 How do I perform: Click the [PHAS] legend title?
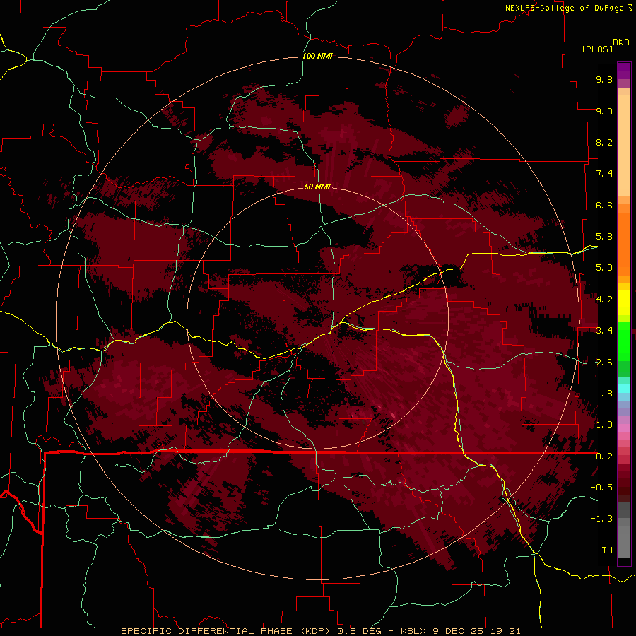[x=597, y=49]
